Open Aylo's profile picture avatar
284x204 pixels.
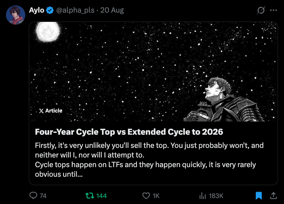16,15
